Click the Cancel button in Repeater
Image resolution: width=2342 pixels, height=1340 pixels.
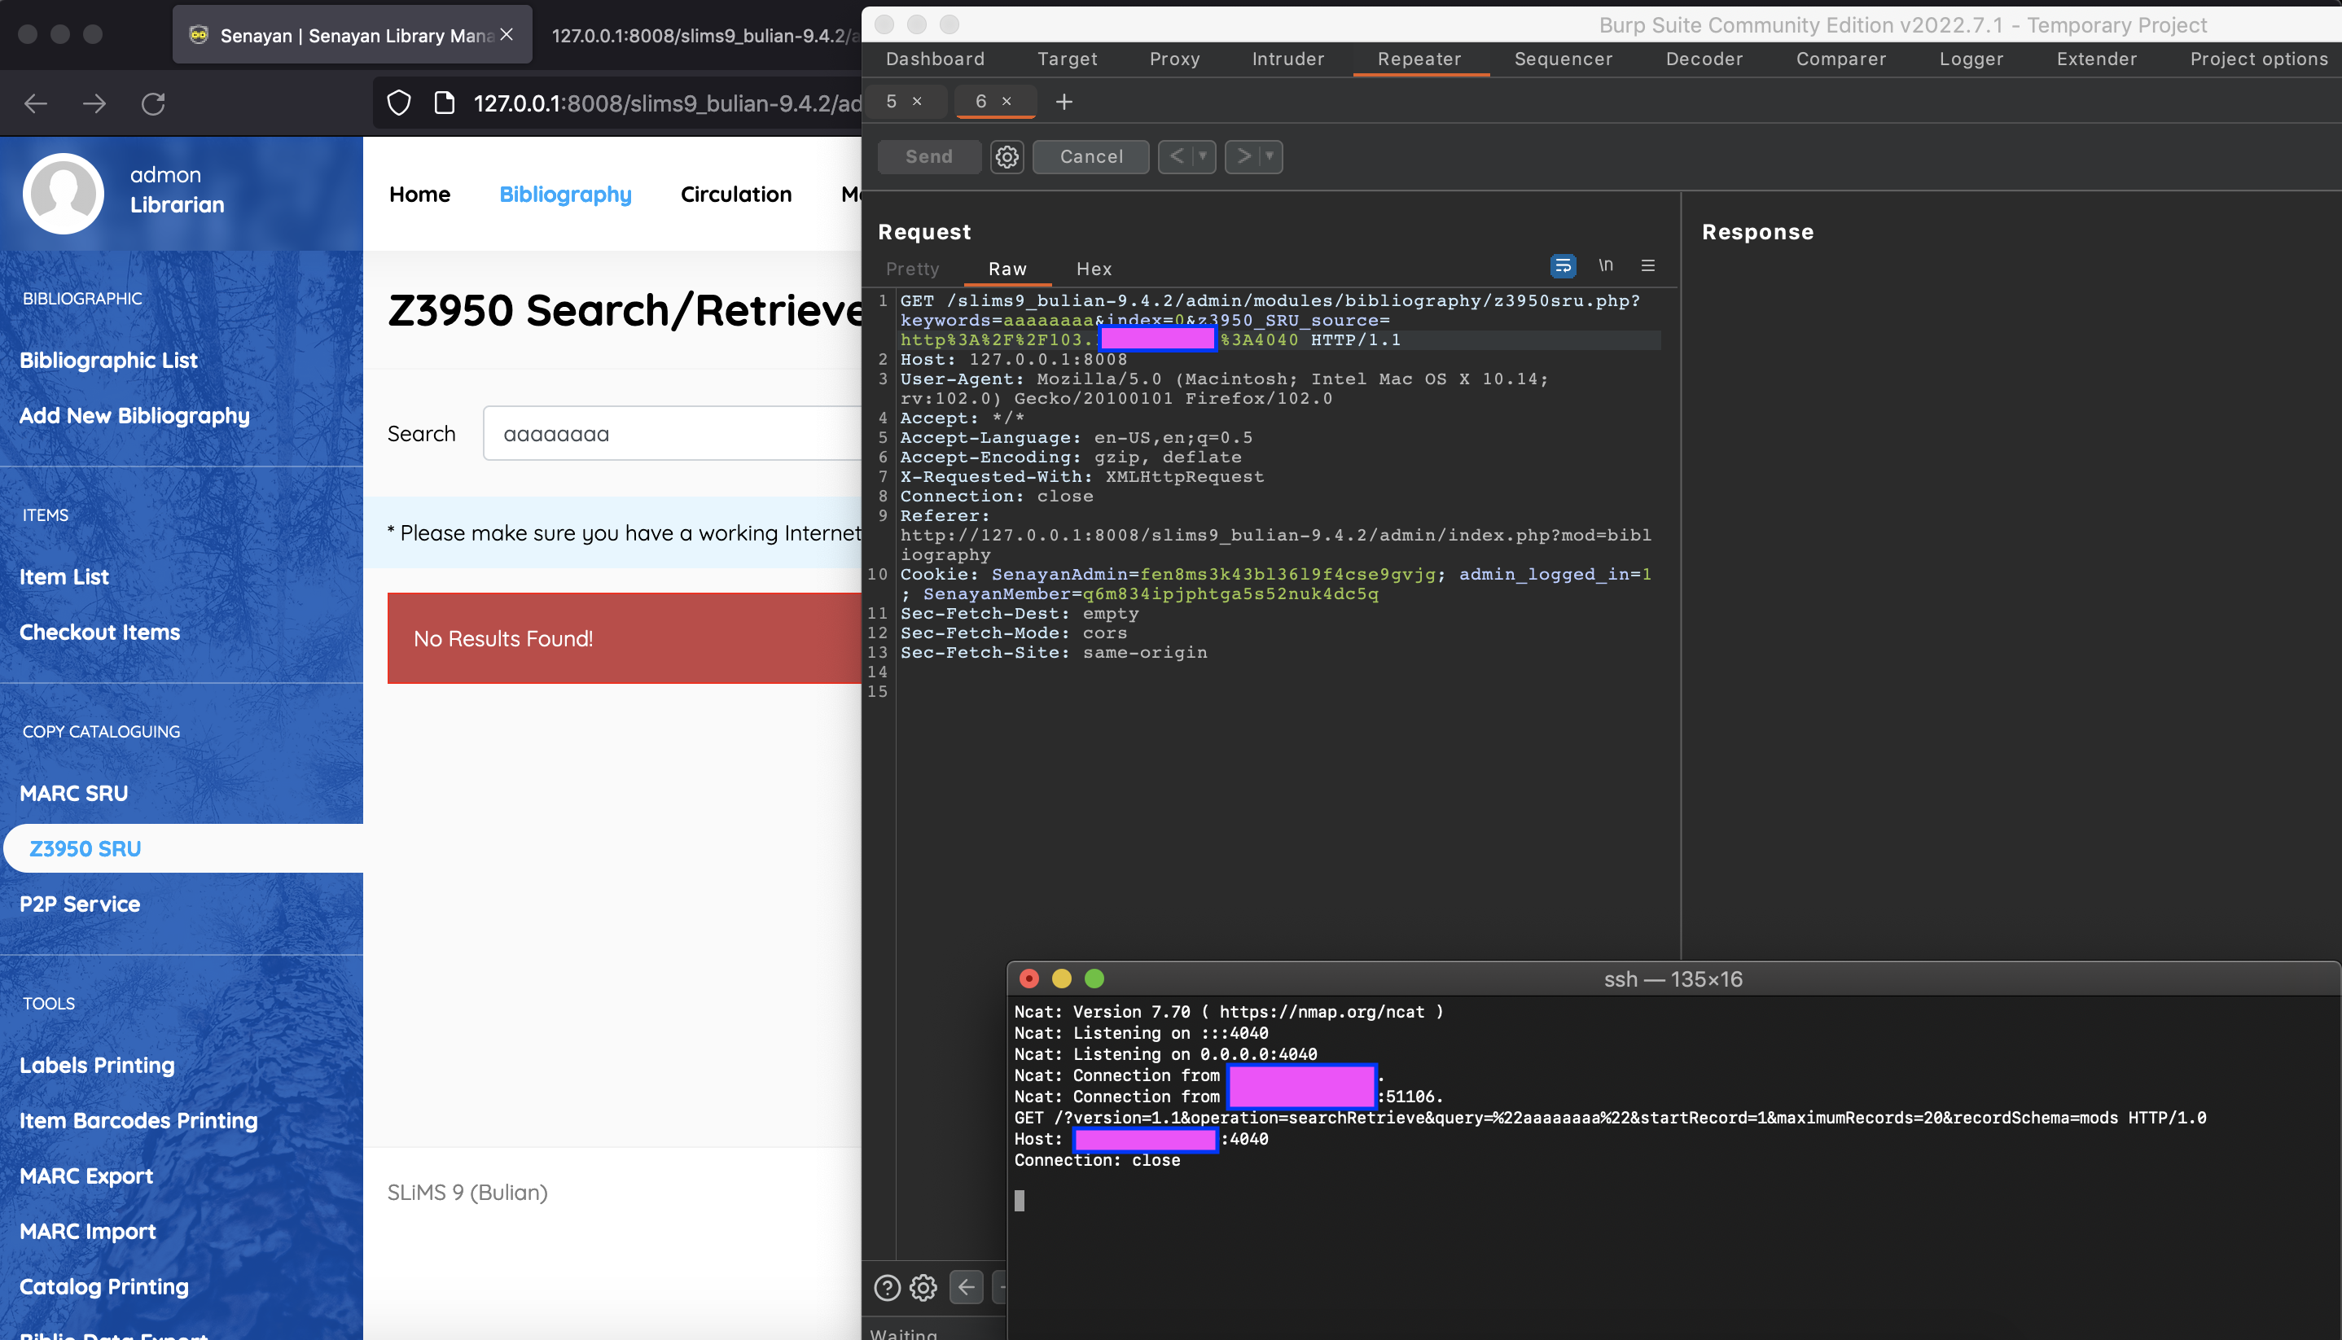(1090, 156)
